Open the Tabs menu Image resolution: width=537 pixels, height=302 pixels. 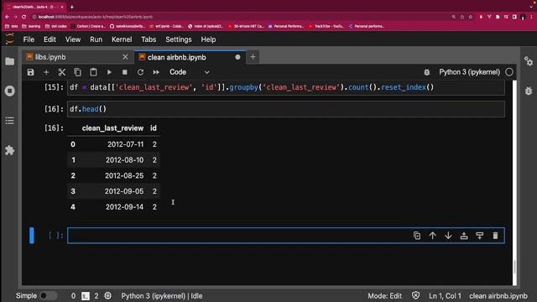coord(149,39)
